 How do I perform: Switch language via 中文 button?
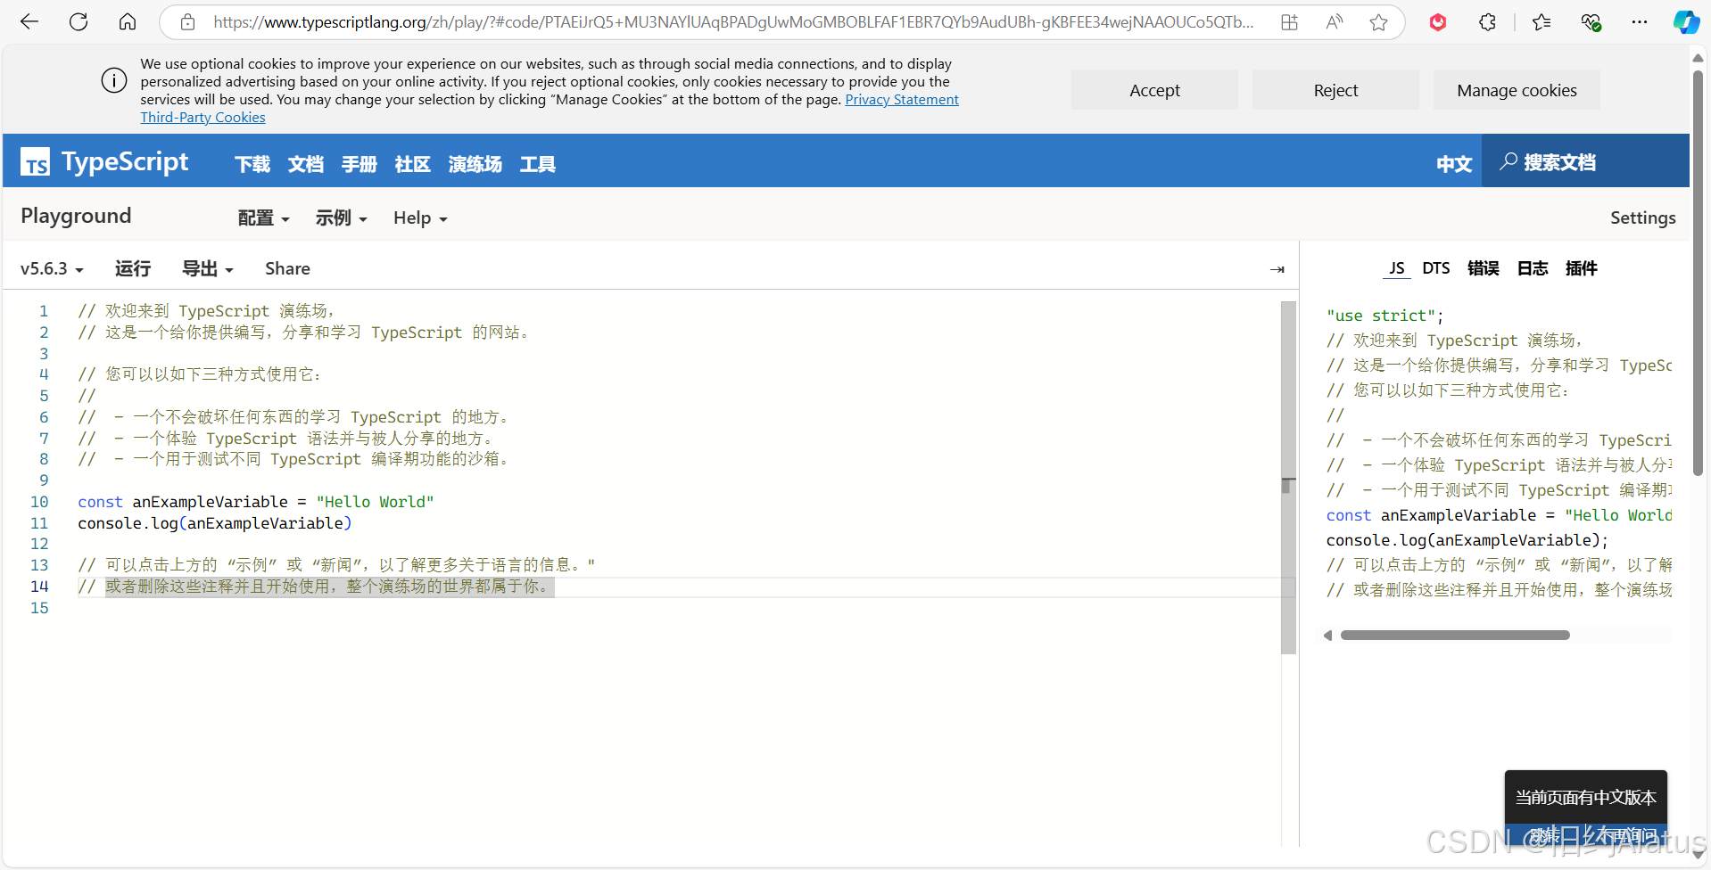click(x=1454, y=163)
